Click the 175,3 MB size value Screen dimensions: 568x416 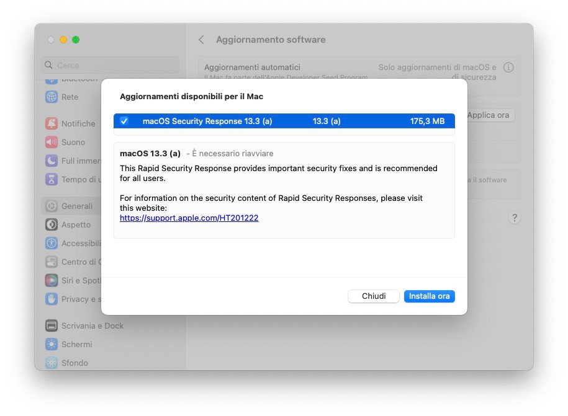click(427, 121)
